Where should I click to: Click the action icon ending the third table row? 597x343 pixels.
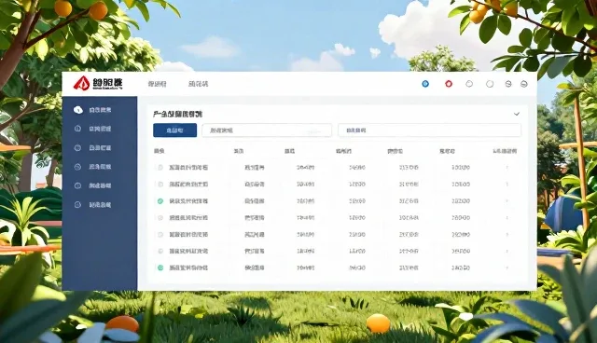(507, 200)
